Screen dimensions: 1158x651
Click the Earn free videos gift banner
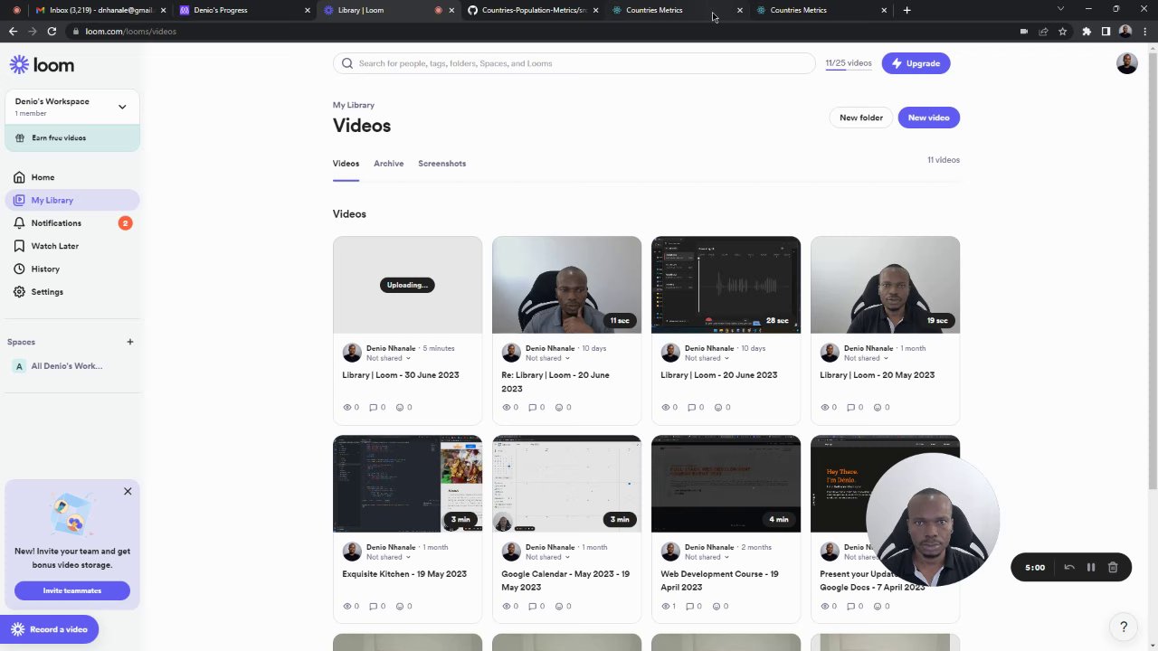pyautogui.click(x=72, y=137)
